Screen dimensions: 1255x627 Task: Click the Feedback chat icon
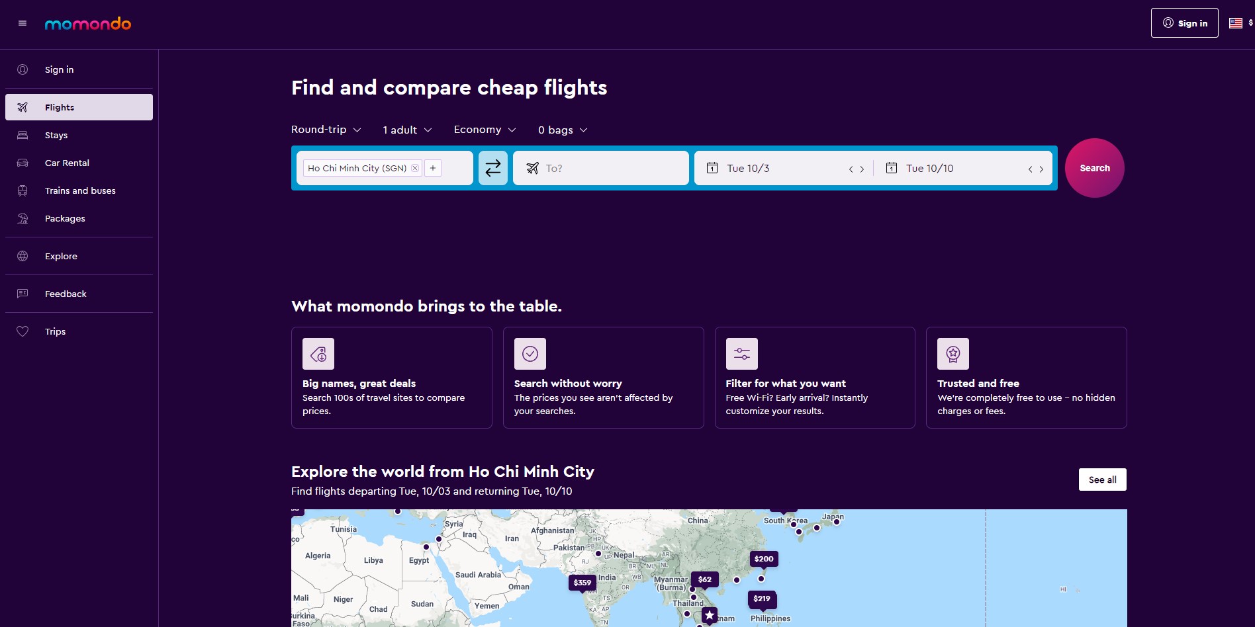(x=23, y=294)
